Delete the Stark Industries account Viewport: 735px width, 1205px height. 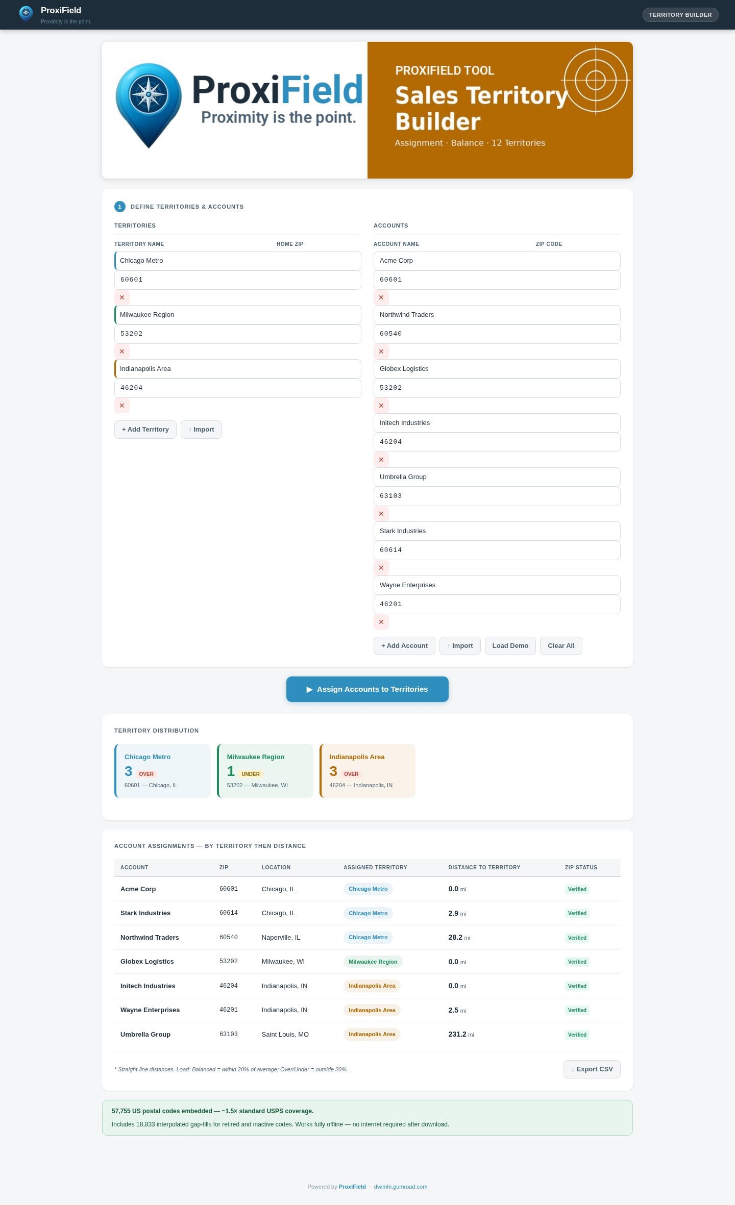tap(381, 568)
